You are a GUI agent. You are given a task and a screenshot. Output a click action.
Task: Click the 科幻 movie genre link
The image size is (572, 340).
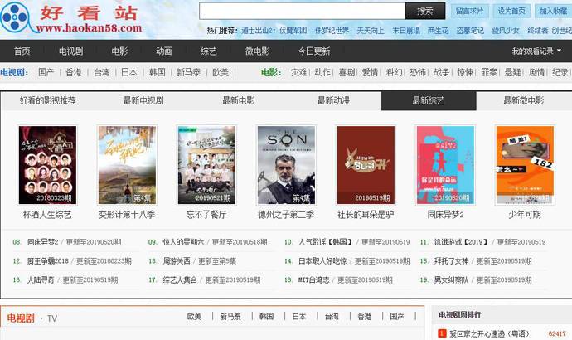(x=394, y=72)
